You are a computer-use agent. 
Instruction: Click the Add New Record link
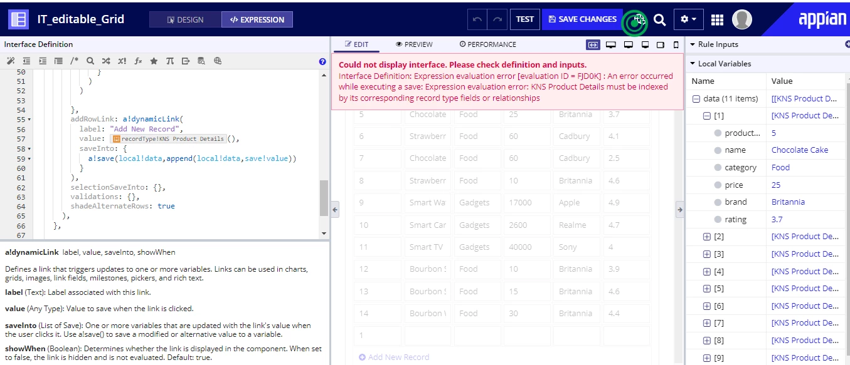click(x=394, y=357)
